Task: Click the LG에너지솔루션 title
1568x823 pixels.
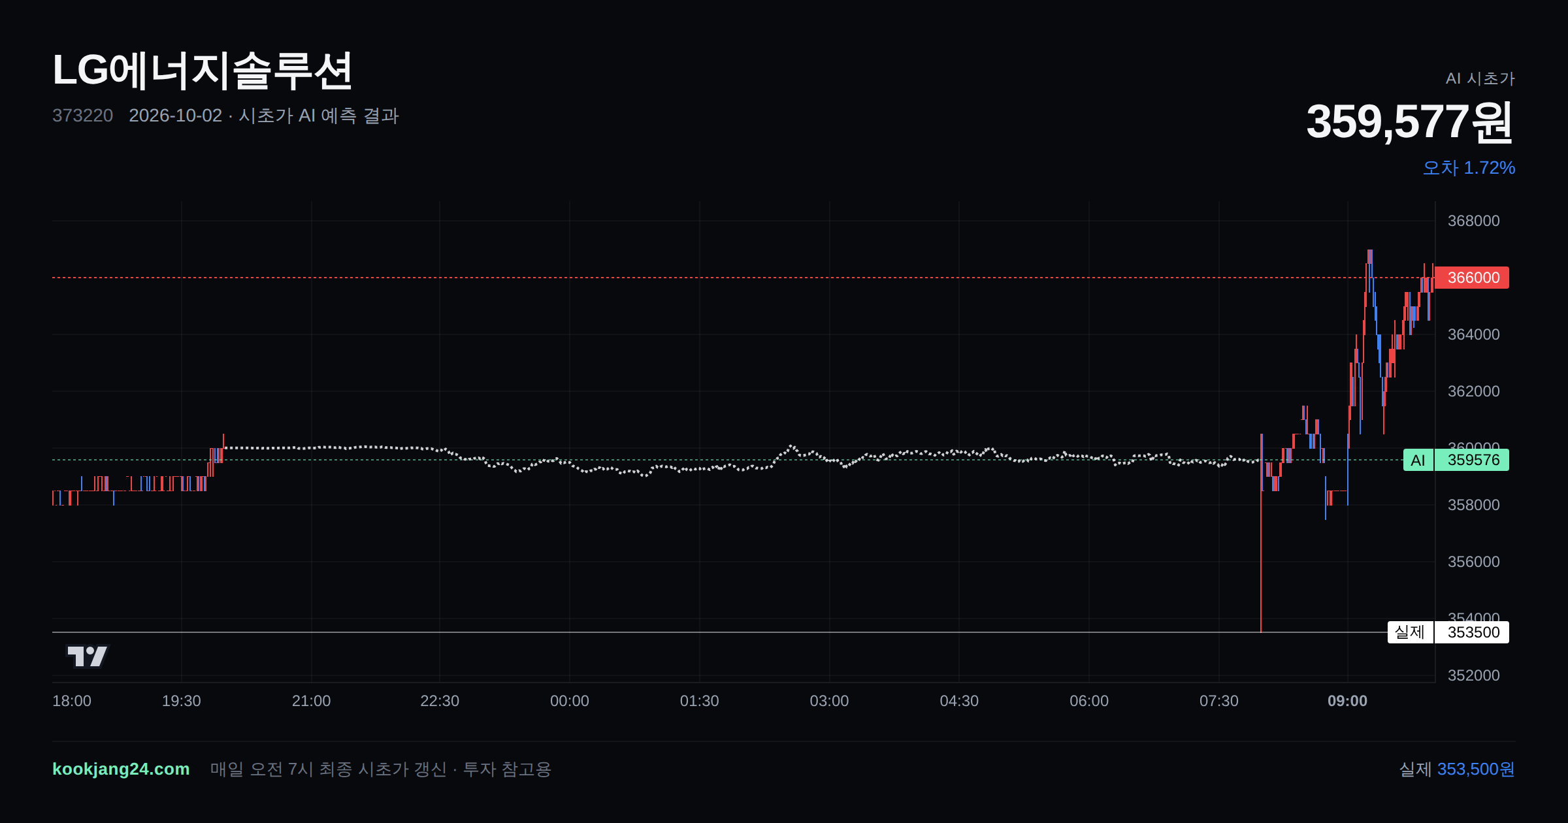Action: 203,71
